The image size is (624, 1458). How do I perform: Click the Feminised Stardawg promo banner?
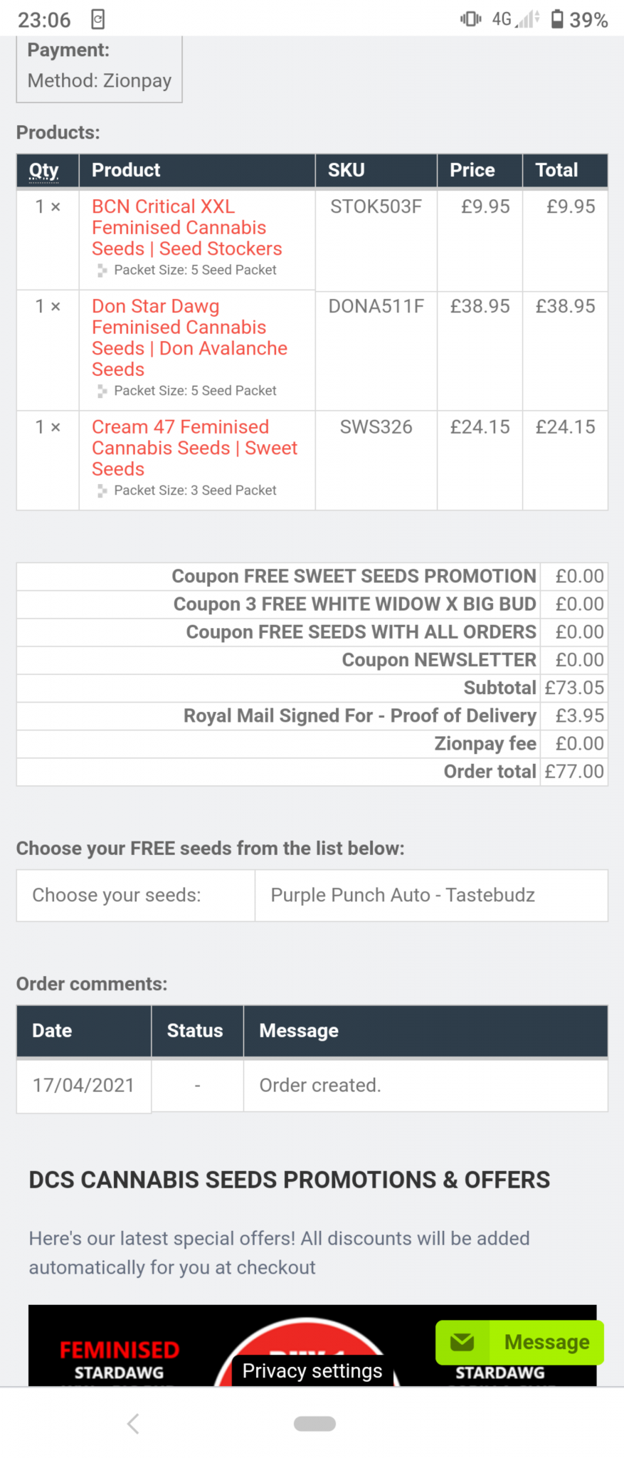(x=120, y=1358)
